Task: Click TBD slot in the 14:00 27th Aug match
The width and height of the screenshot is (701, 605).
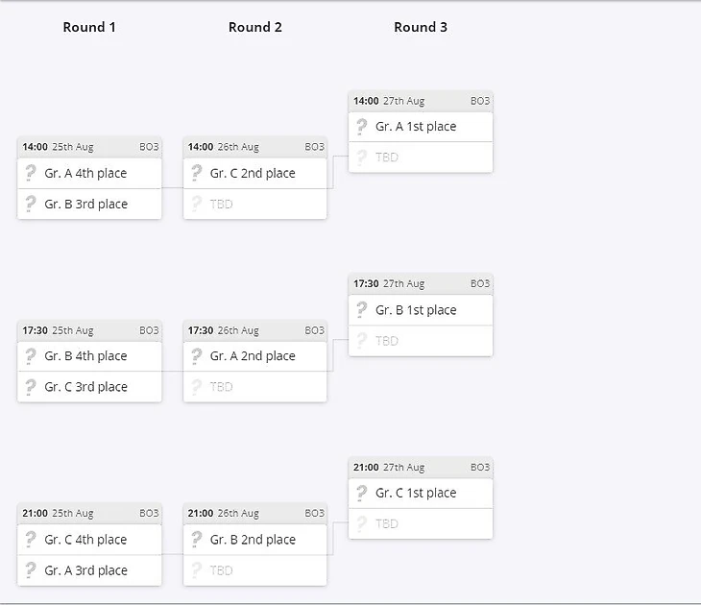Action: [x=421, y=157]
